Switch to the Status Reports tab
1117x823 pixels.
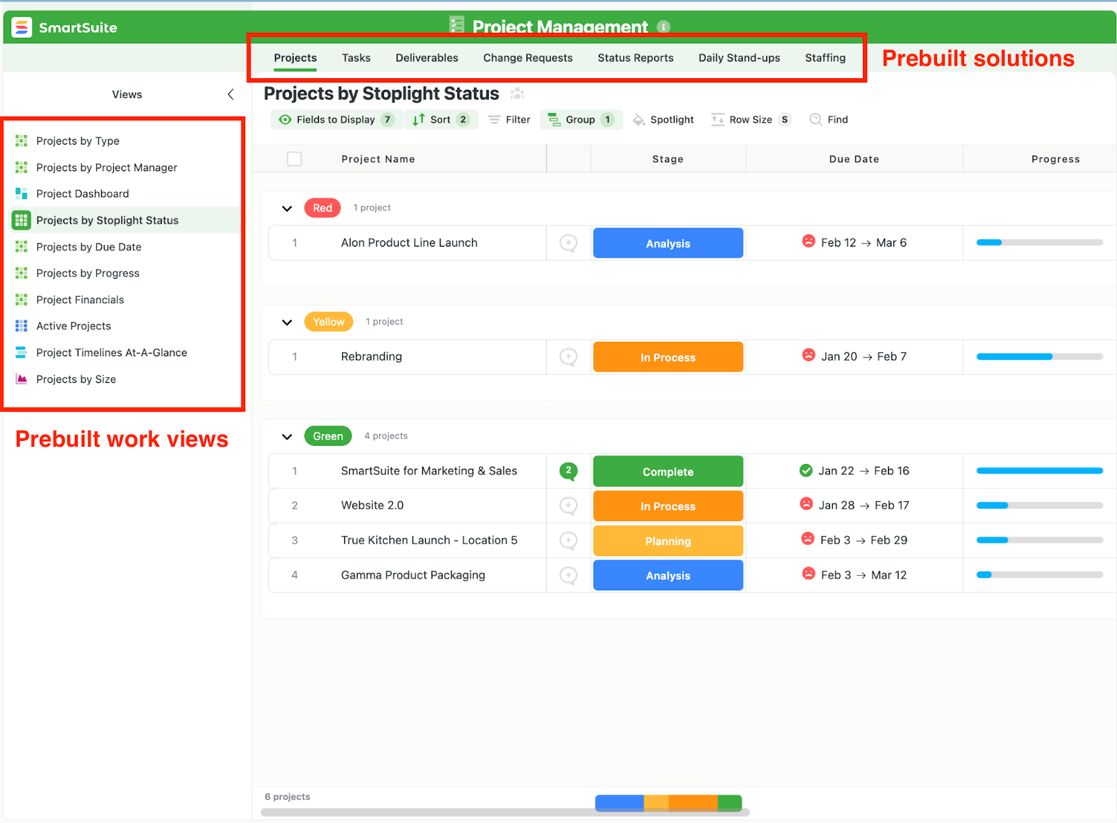[635, 58]
